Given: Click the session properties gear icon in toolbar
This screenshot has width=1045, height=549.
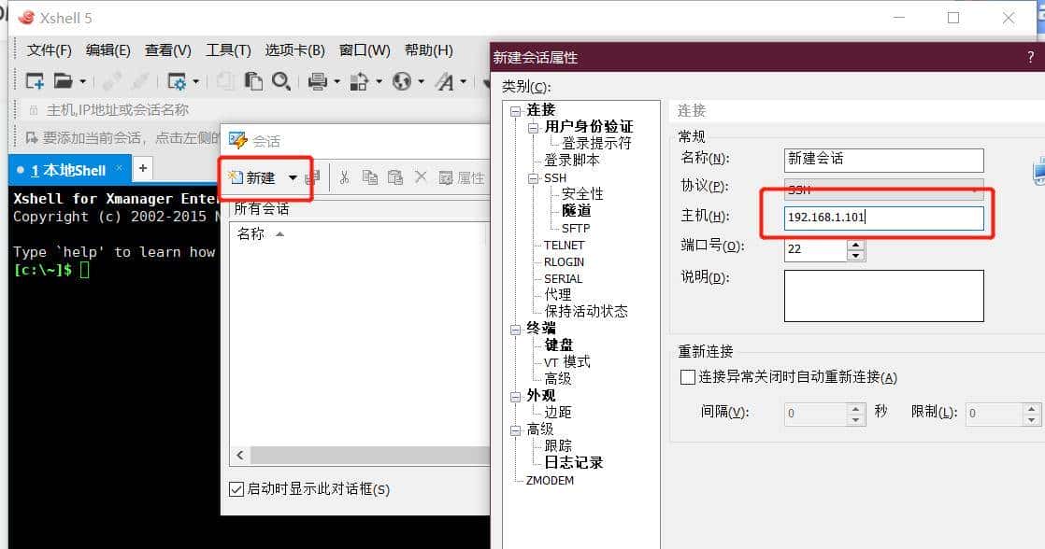Looking at the screenshot, I should pyautogui.click(x=177, y=82).
